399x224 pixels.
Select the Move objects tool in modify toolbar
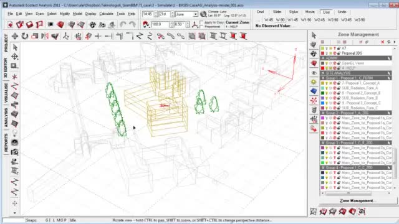(15, 36)
